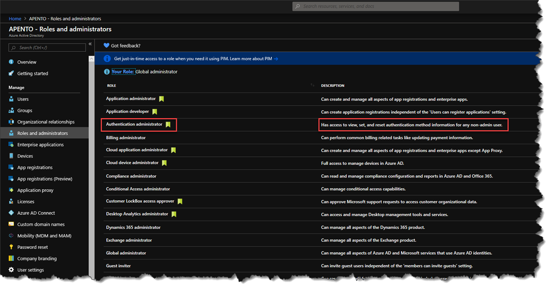Click the Got feedback? button
This screenshot has height=289, width=551.
coord(122,46)
